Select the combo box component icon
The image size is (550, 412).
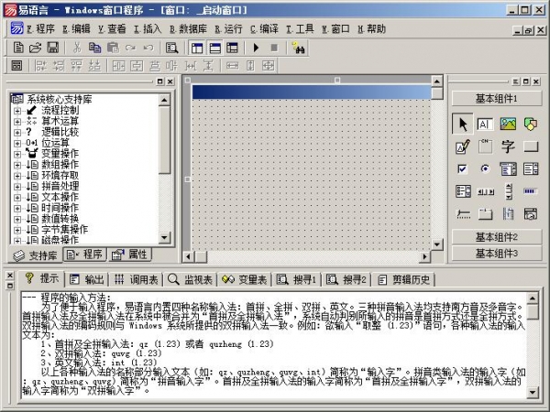coord(508,169)
